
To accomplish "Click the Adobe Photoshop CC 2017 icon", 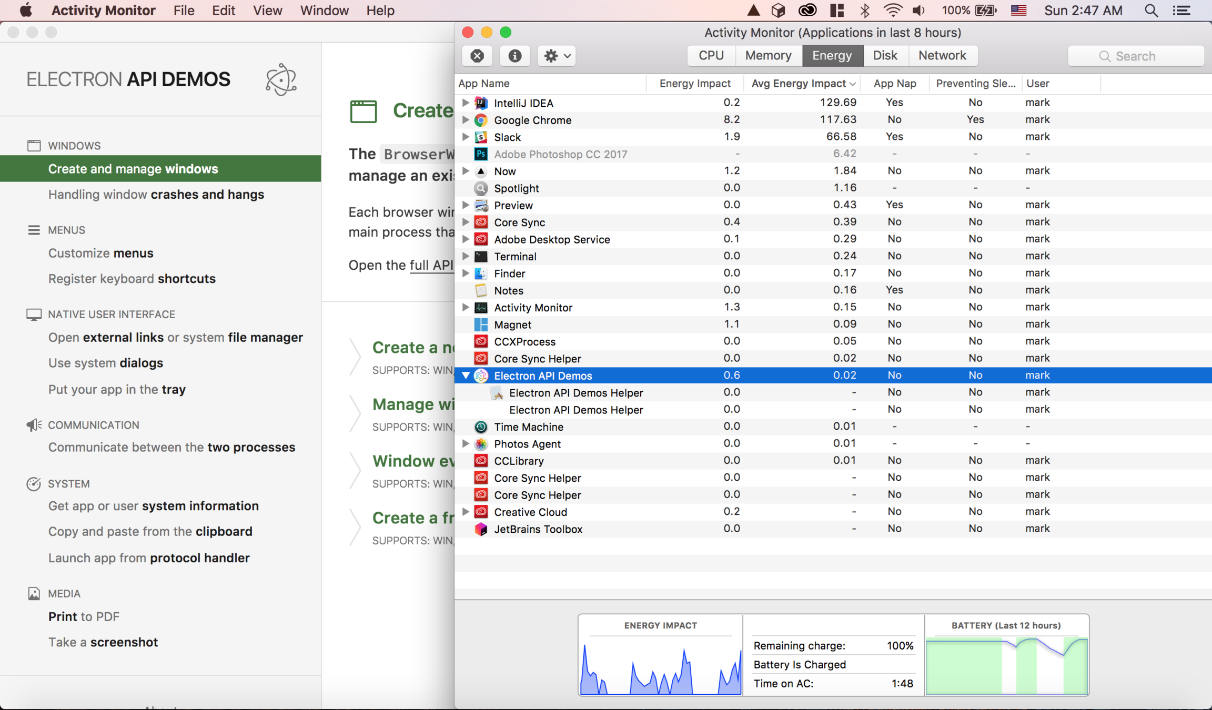I will click(x=481, y=154).
